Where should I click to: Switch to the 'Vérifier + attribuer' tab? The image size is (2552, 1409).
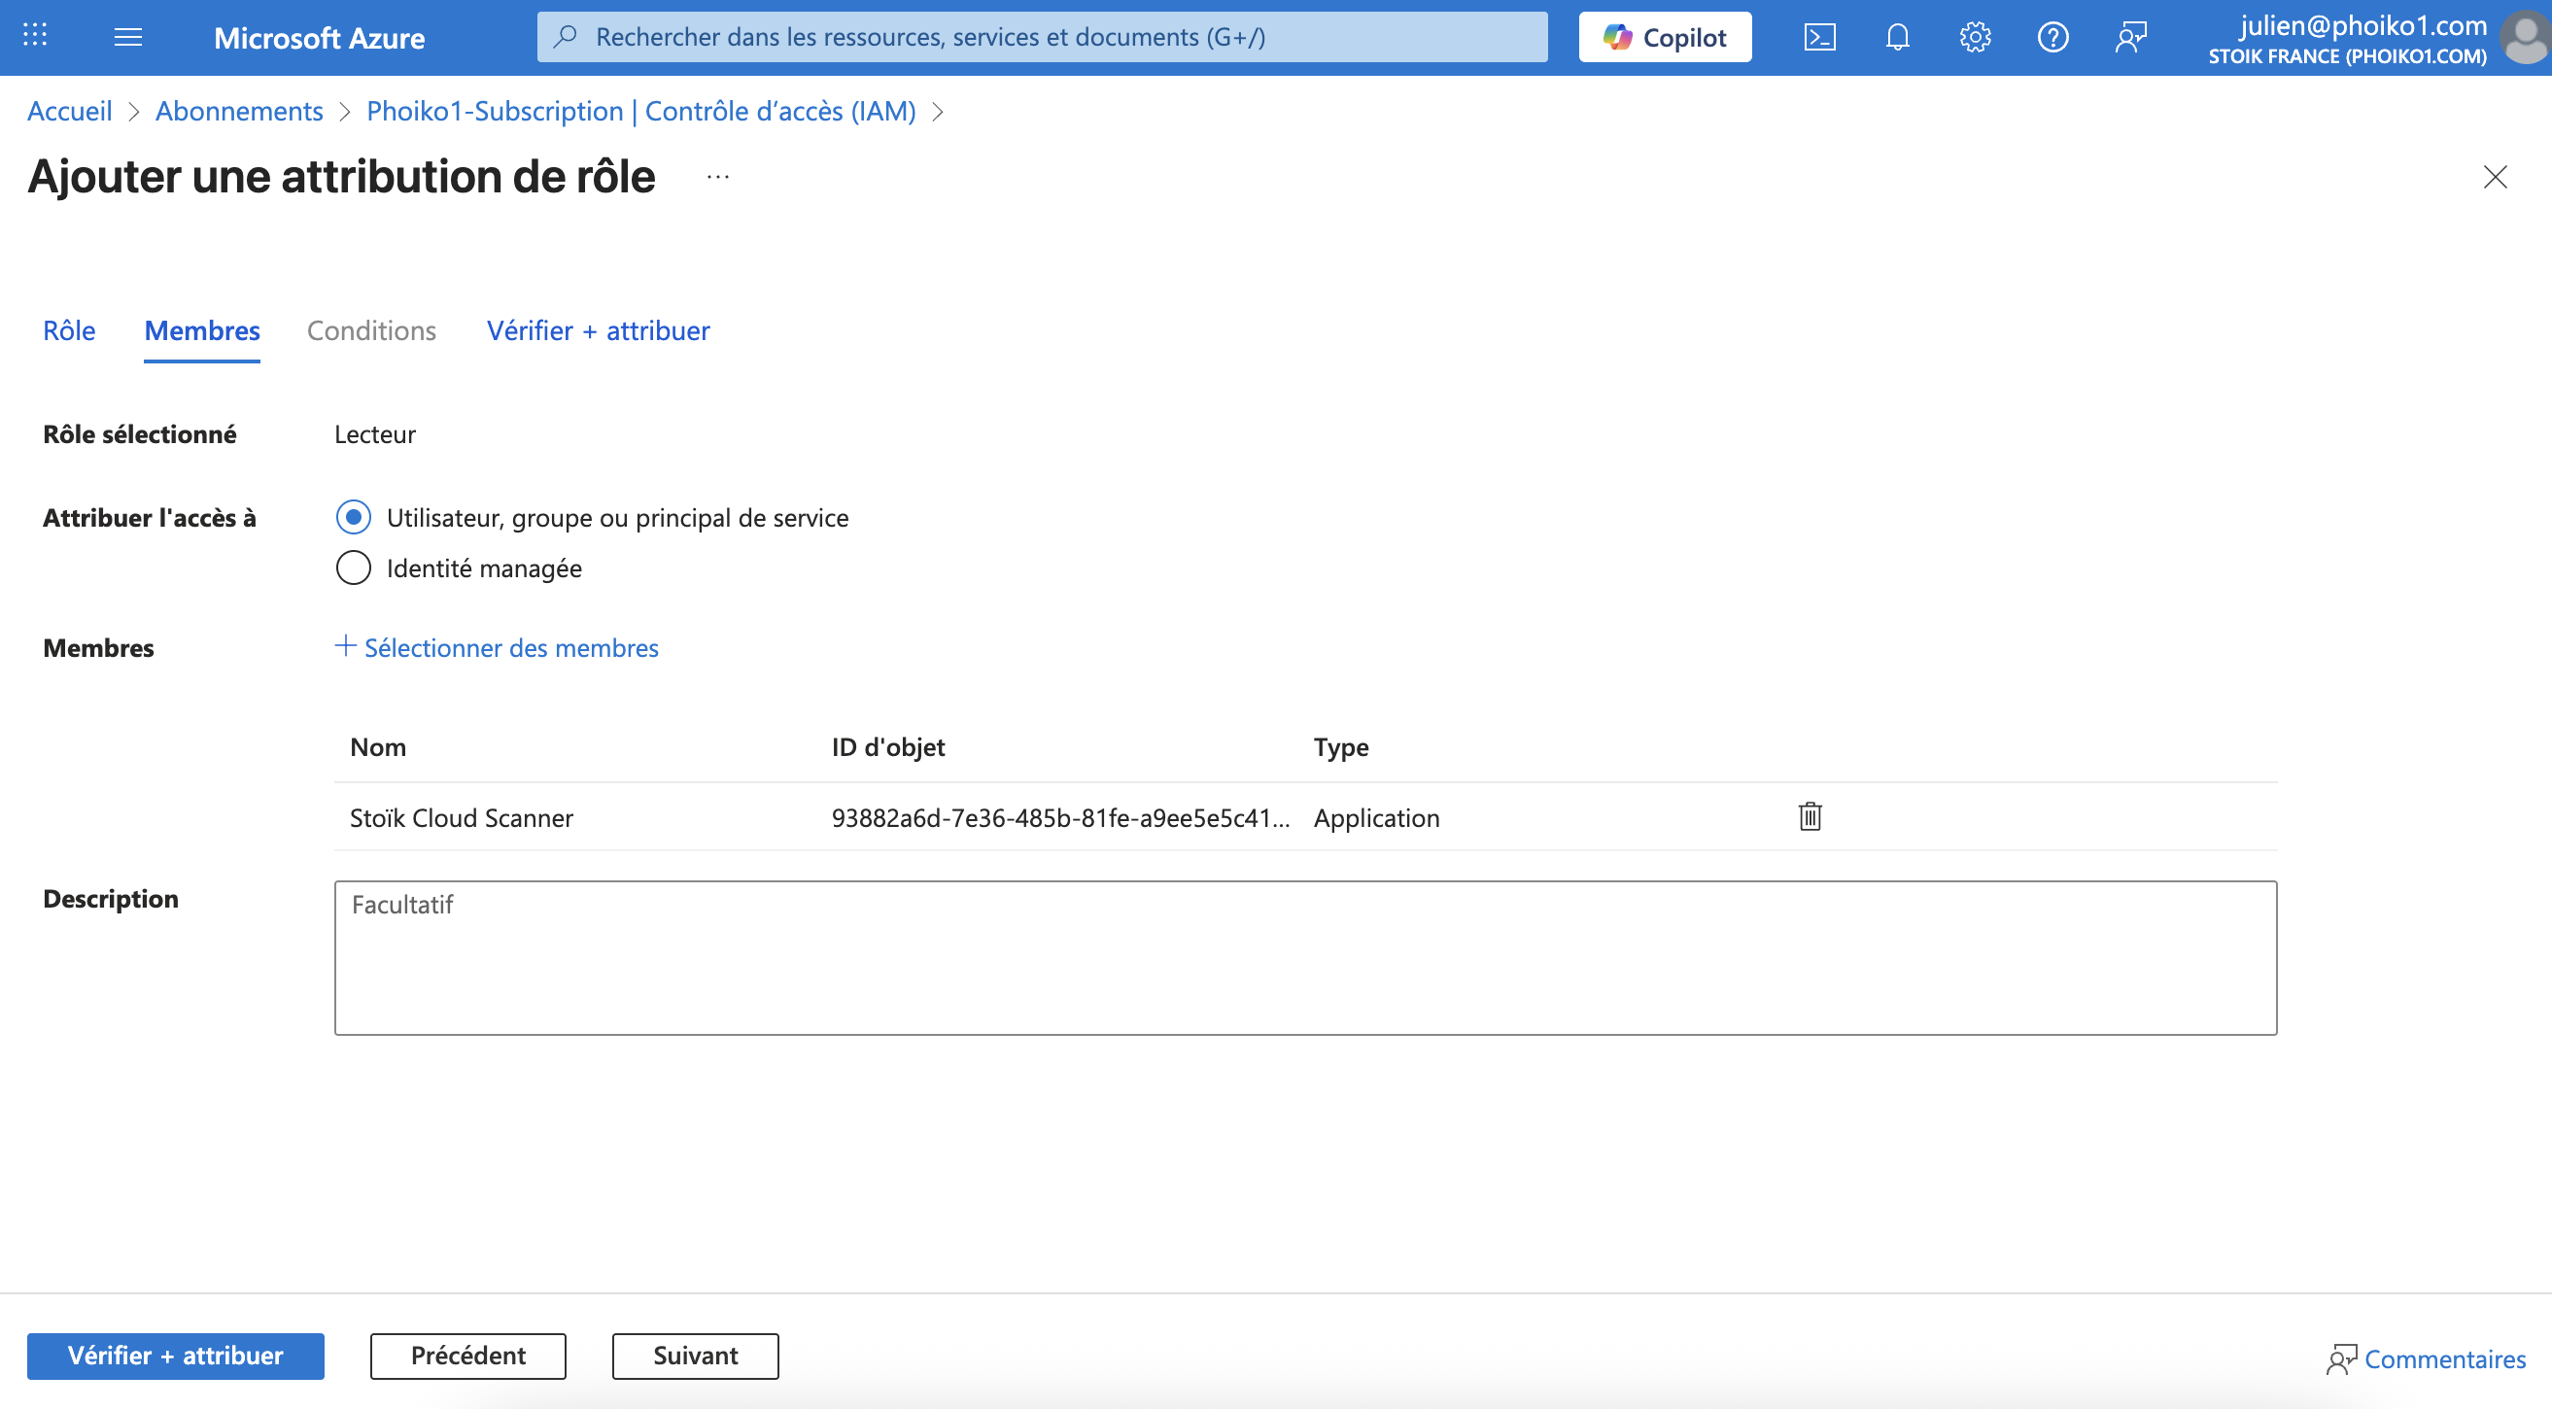(x=598, y=331)
